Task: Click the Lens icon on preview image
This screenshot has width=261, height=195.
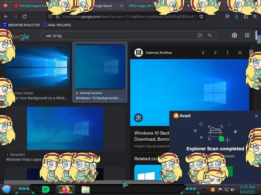Action: pos(138,118)
